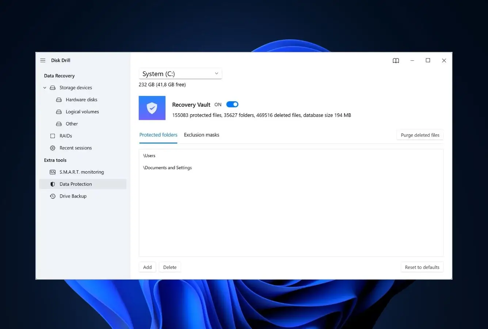Click the Data Protection shield icon
This screenshot has width=488, height=329.
click(53, 184)
